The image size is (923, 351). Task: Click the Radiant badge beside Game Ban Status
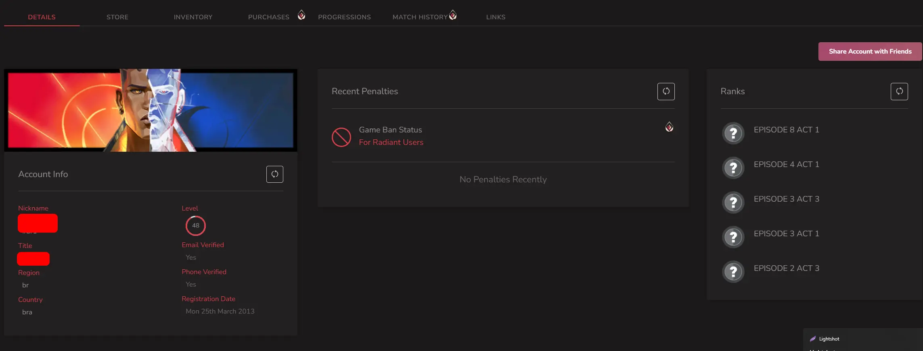click(669, 127)
